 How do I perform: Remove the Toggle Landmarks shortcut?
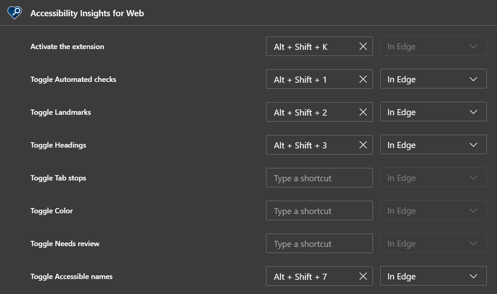[x=363, y=112]
